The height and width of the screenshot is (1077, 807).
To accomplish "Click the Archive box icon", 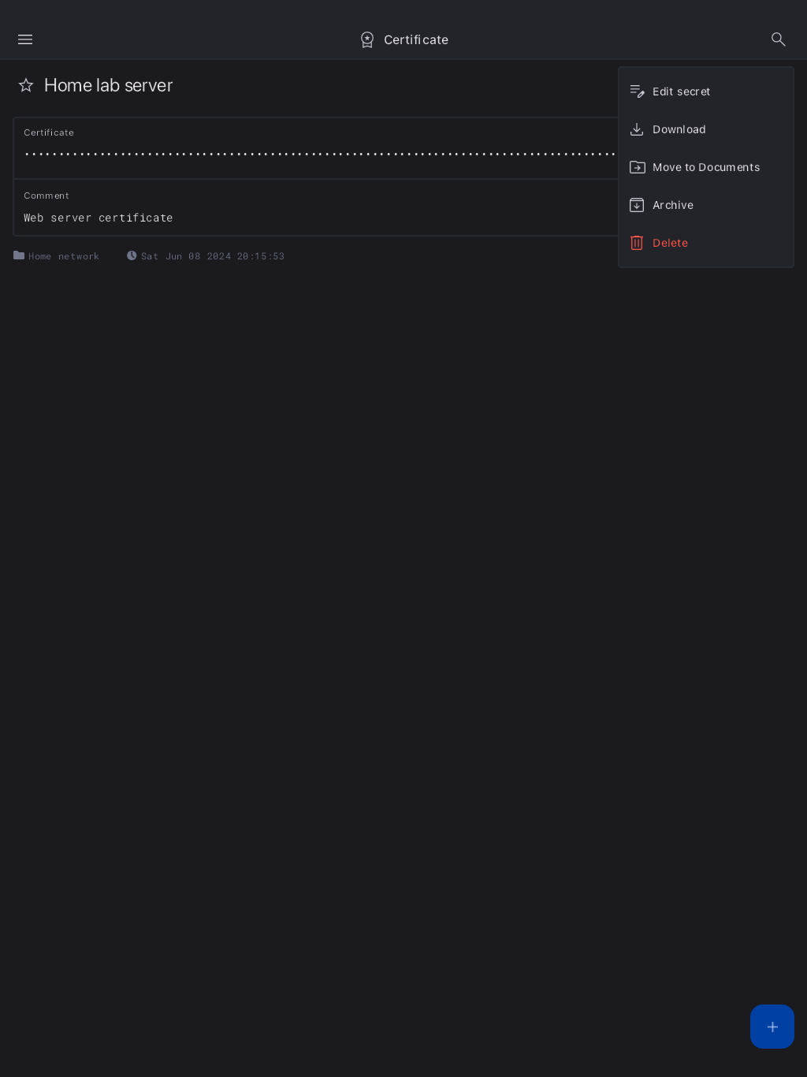I will pos(637,205).
